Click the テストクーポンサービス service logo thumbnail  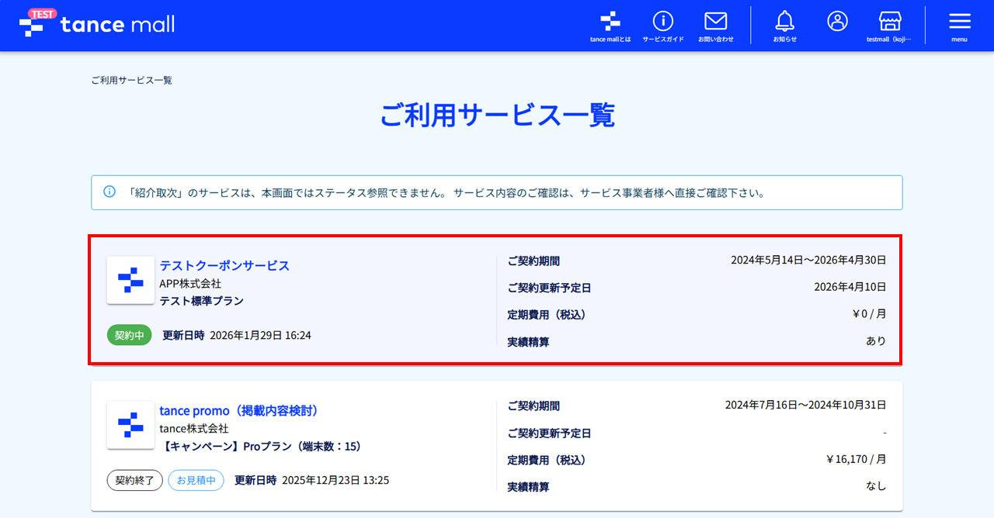[x=130, y=279]
